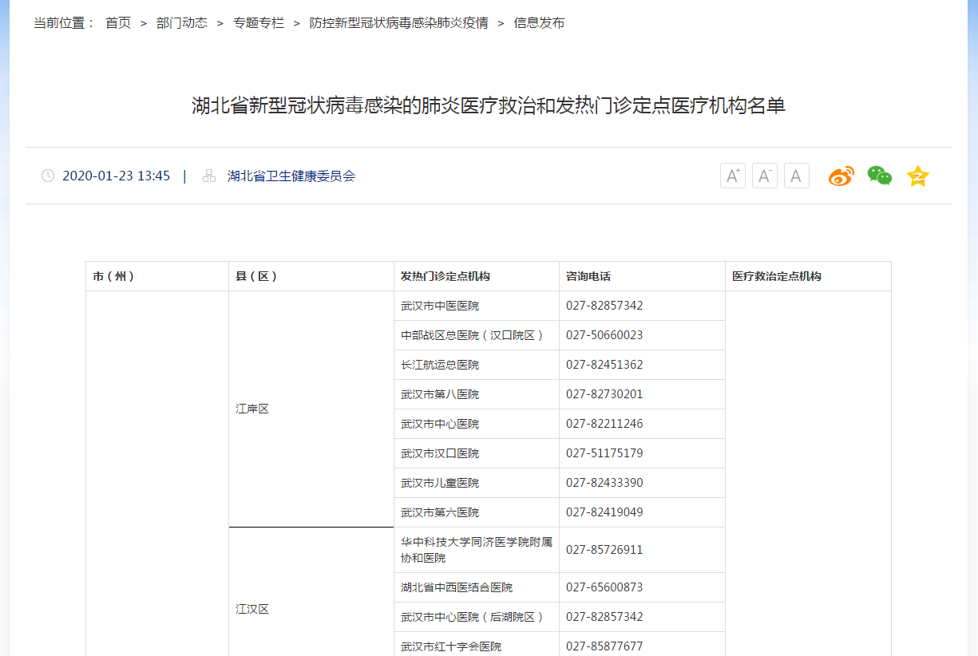This screenshot has width=978, height=656.
Task: Click the phone number 027-50660023
Action: (x=604, y=335)
